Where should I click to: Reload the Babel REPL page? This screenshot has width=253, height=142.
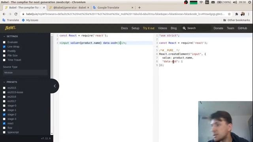[x=16, y=14]
